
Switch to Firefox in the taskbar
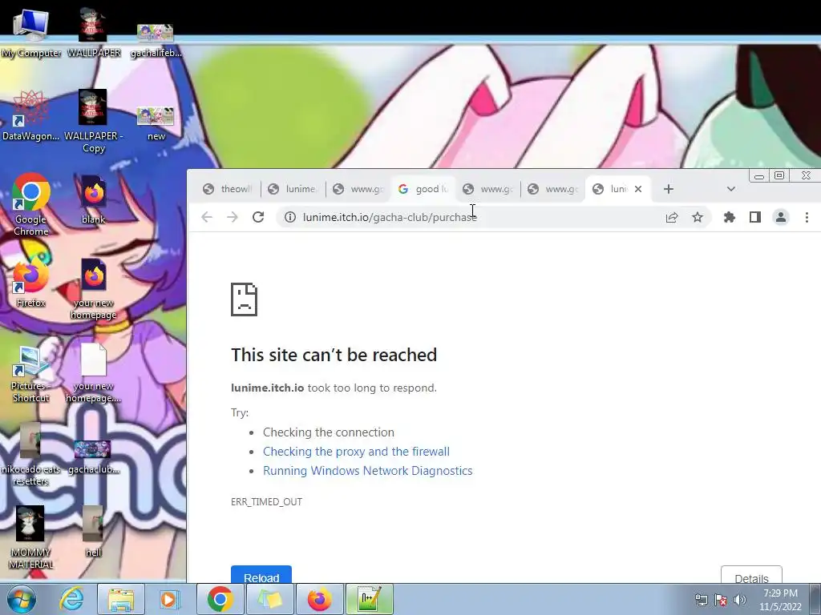click(319, 599)
